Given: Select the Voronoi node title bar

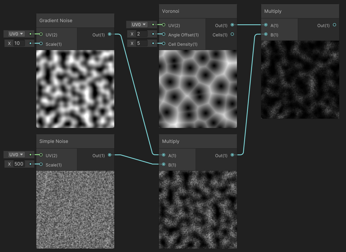Looking at the screenshot, I should pos(198,11).
